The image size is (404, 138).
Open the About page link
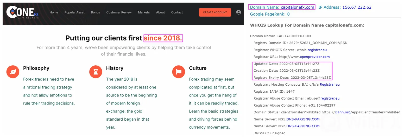coord(160,12)
